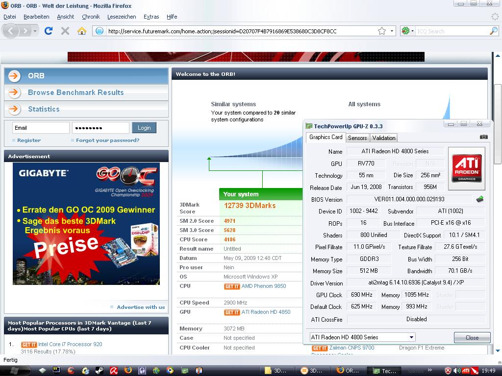Click the ORB orange arrow icon
Screen dimensions: 502x376
[x=14, y=76]
